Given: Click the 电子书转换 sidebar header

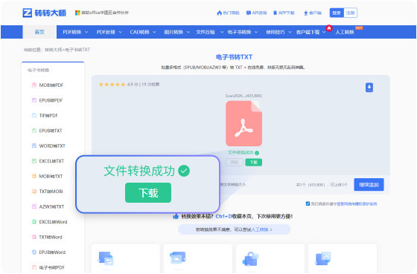Looking at the screenshot, I should (38, 70).
